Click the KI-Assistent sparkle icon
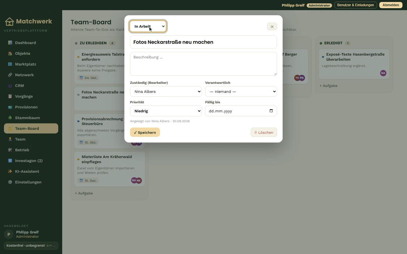The image size is (407, 254). pyautogui.click(x=10, y=171)
